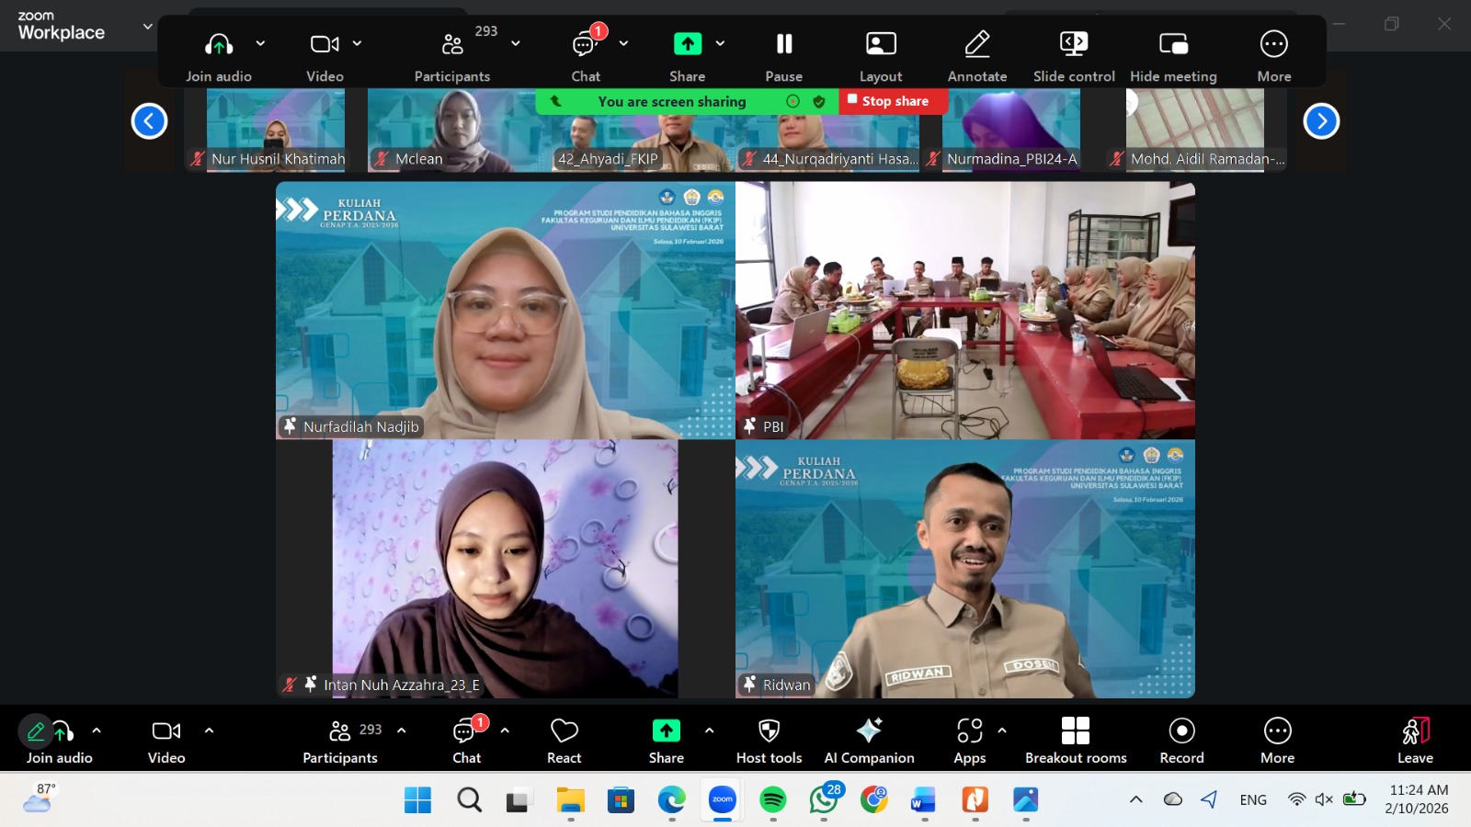Screen dimensions: 1471x827
Task: Open Spotify from the Windows taskbar
Action: (772, 800)
